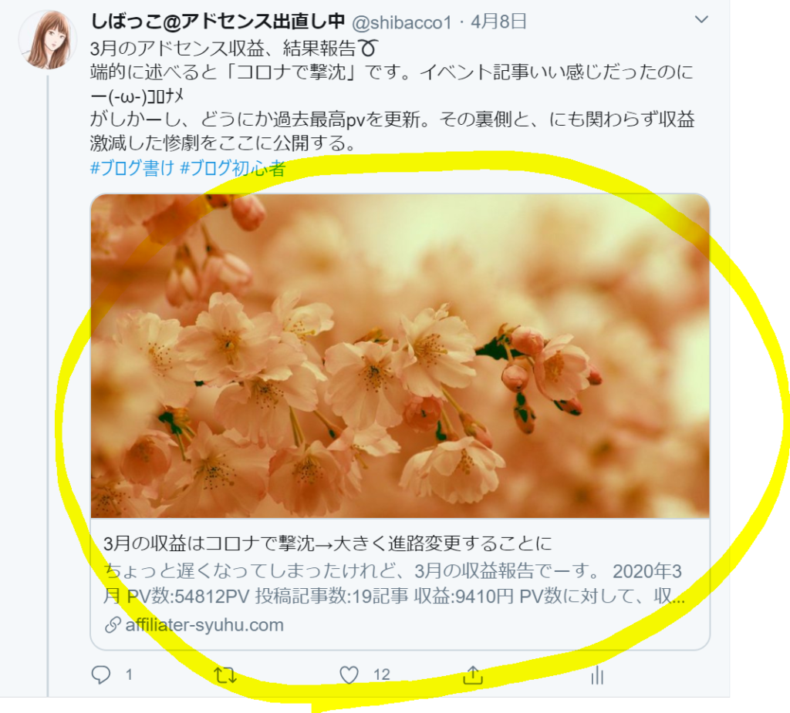Screen dimensions: 790x713
Task: Click the #ブログ初心者 hashtag
Action: click(233, 168)
